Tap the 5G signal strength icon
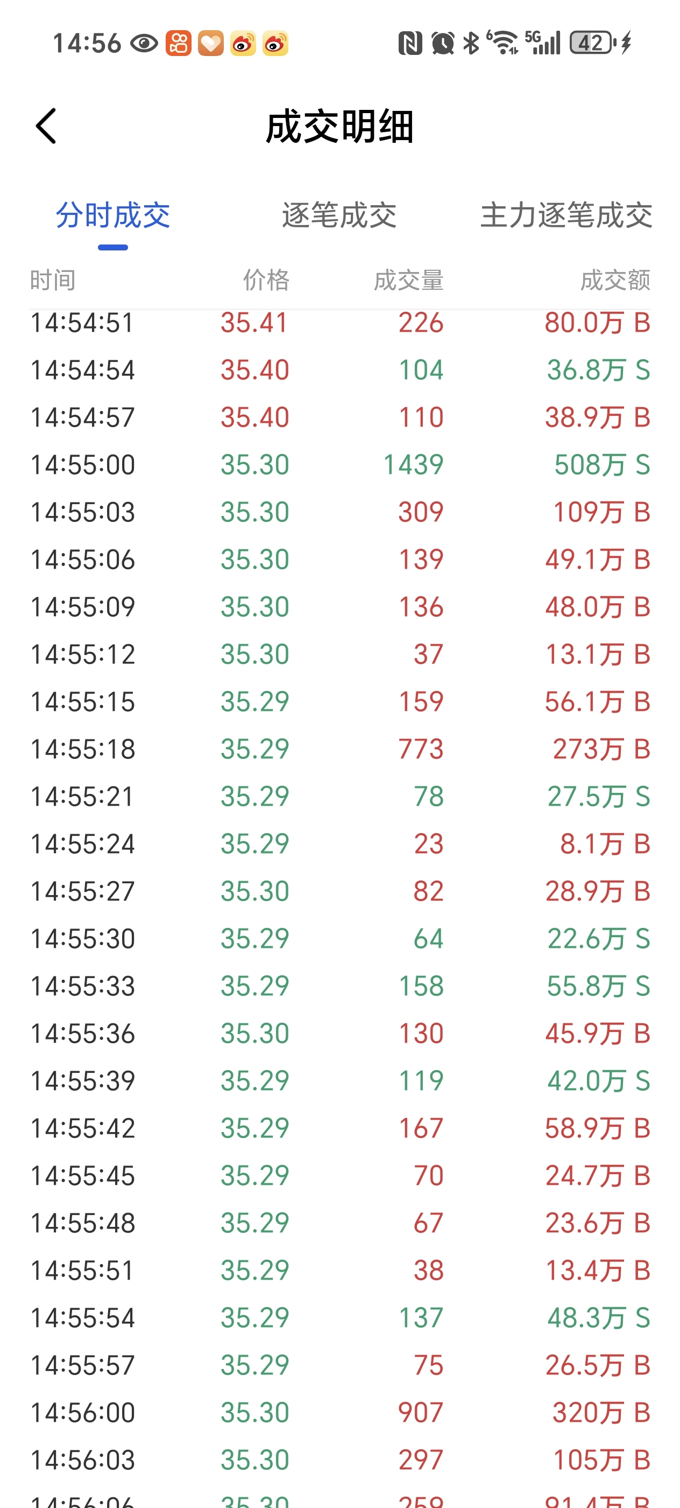680x1508 pixels. click(x=543, y=43)
